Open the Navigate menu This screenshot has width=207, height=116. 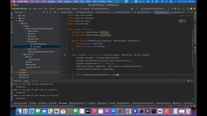(51, 2)
